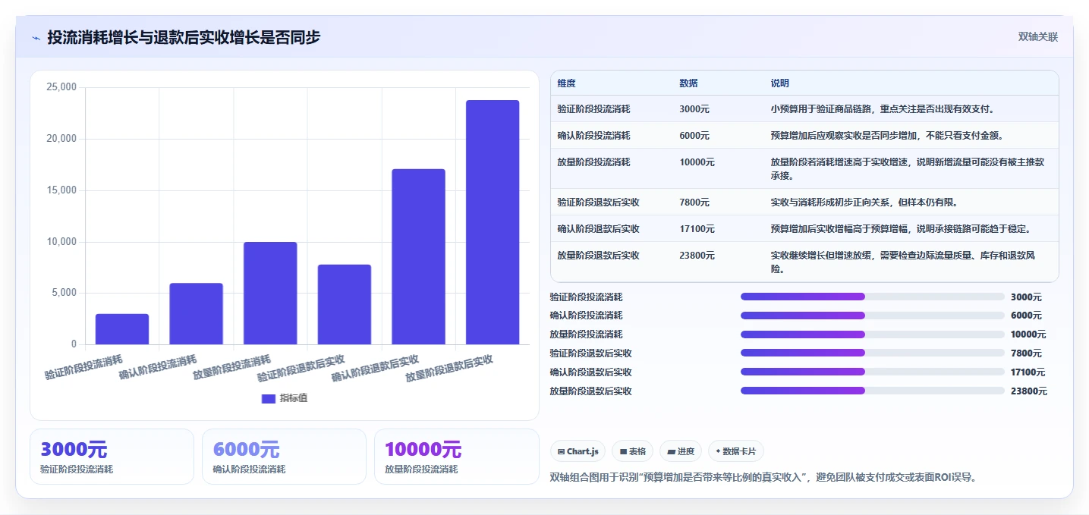Click the 15,000 y-axis label

61,190
